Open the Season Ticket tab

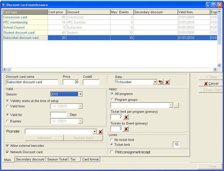tap(57, 159)
